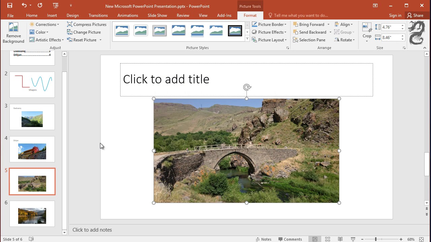The width and height of the screenshot is (431, 242).
Task: Click the Tell me what you want to do box
Action: [x=298, y=15]
